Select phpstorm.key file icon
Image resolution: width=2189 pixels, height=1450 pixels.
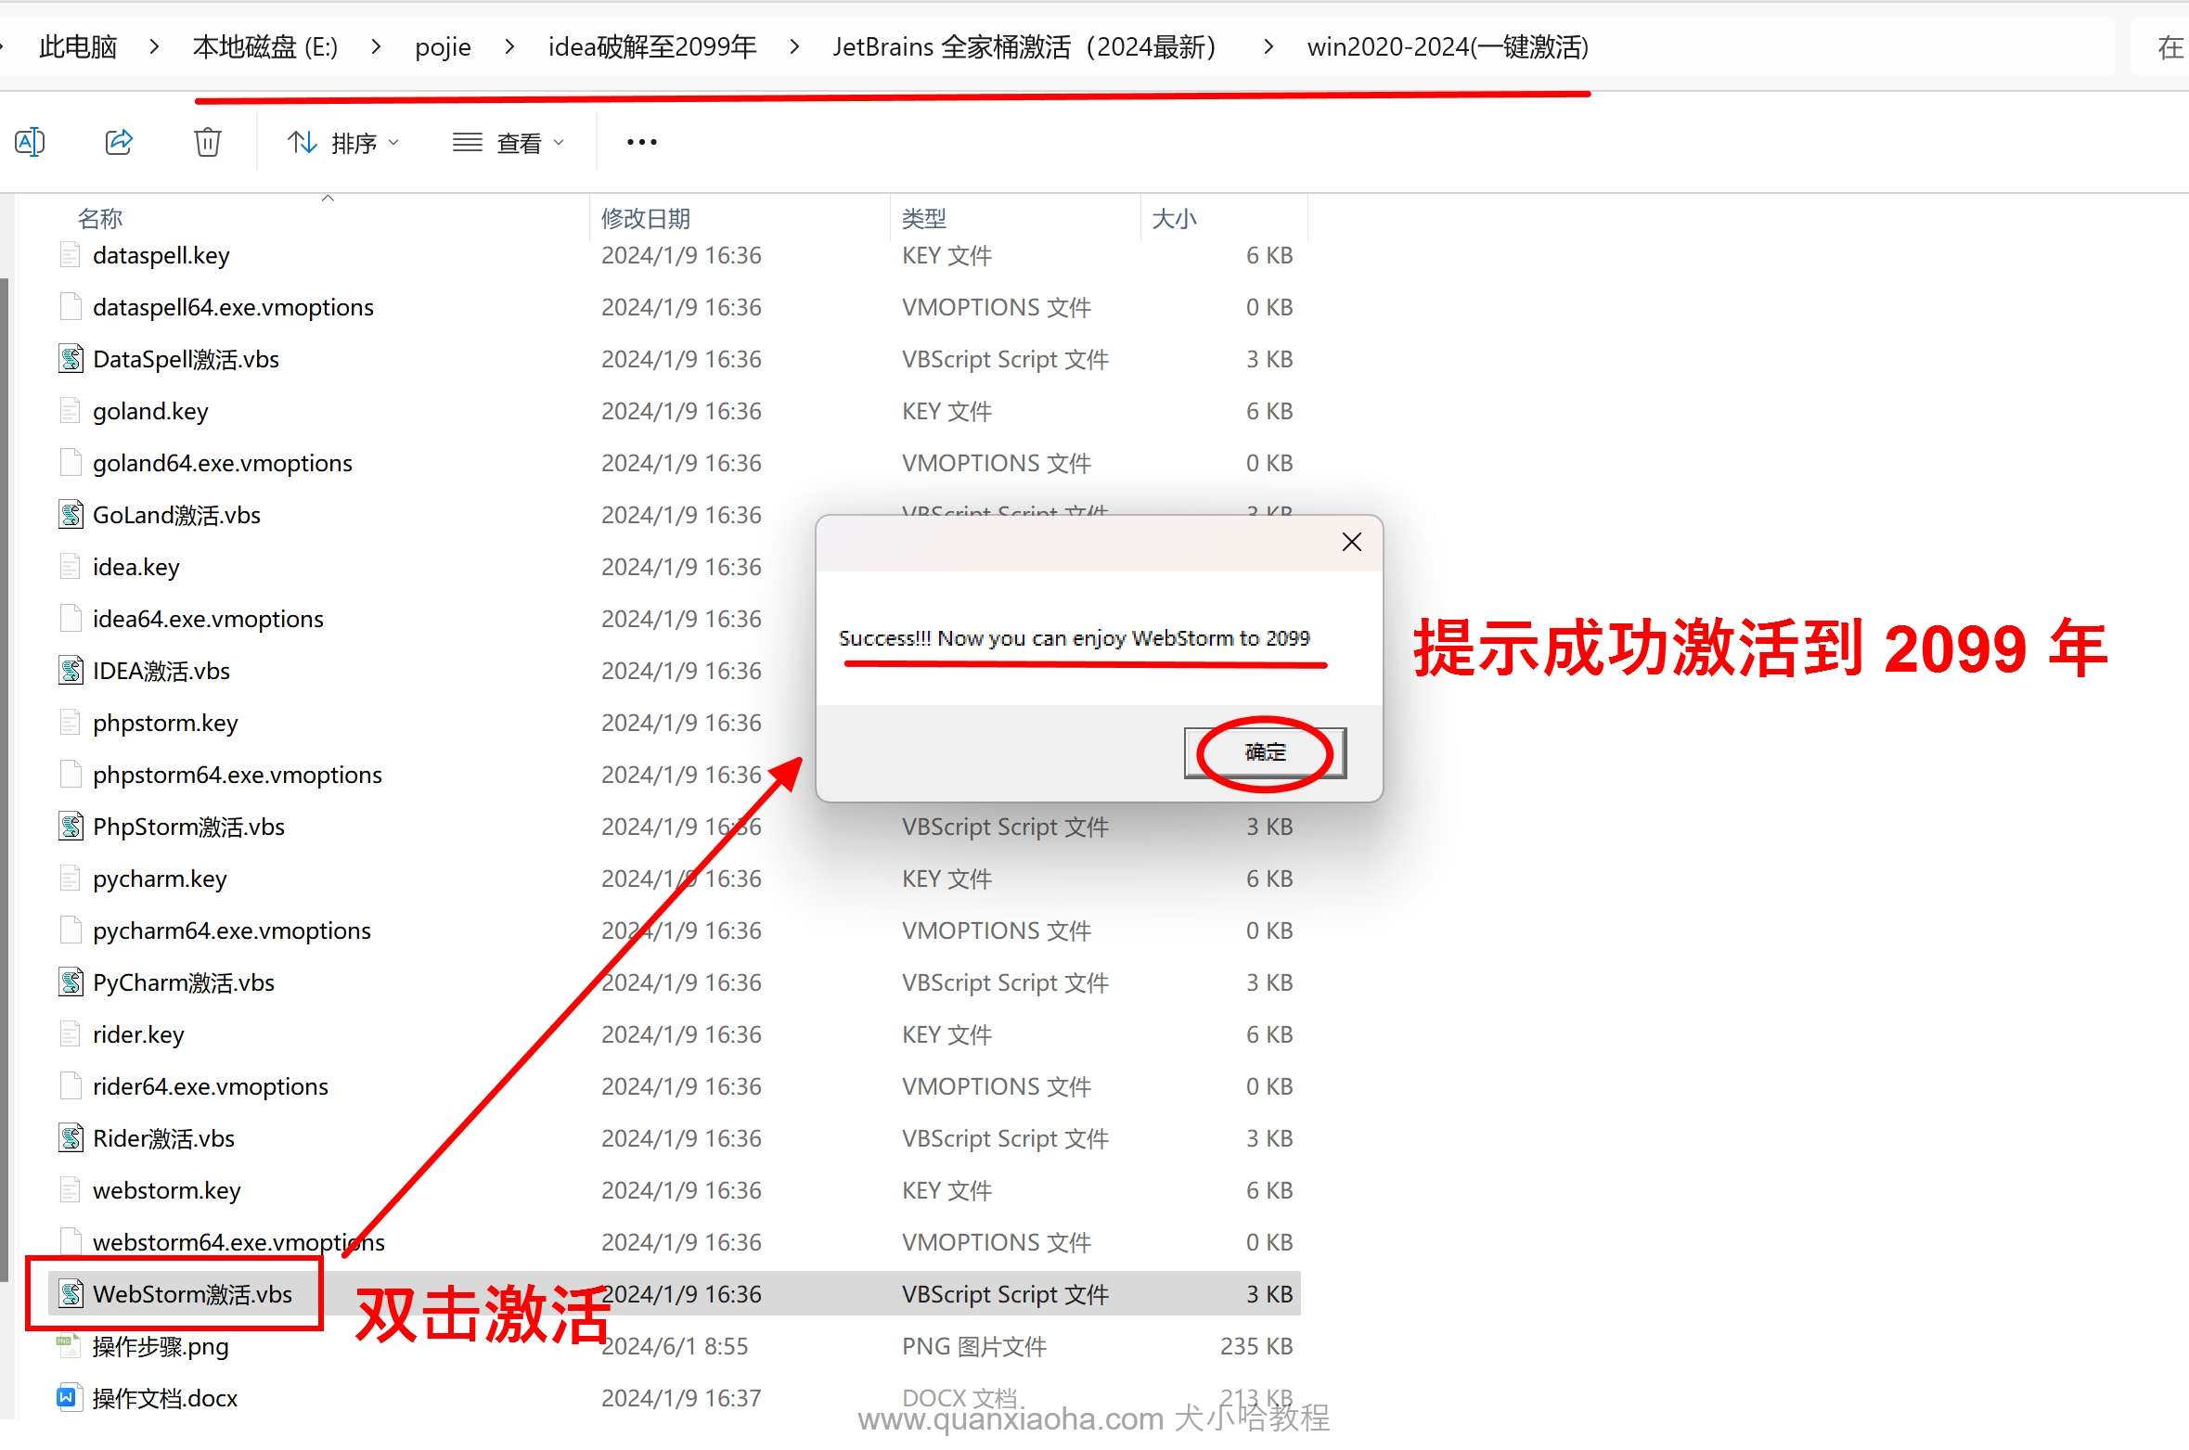[71, 722]
